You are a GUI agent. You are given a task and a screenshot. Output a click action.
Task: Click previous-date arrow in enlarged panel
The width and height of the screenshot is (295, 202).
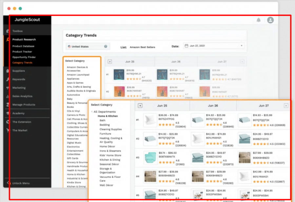click(140, 106)
